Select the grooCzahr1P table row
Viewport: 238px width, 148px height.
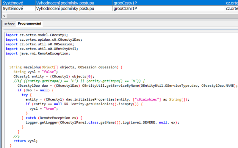click(x=125, y=9)
